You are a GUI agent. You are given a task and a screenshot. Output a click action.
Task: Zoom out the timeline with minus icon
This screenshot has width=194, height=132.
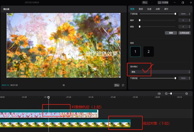tap(166, 94)
